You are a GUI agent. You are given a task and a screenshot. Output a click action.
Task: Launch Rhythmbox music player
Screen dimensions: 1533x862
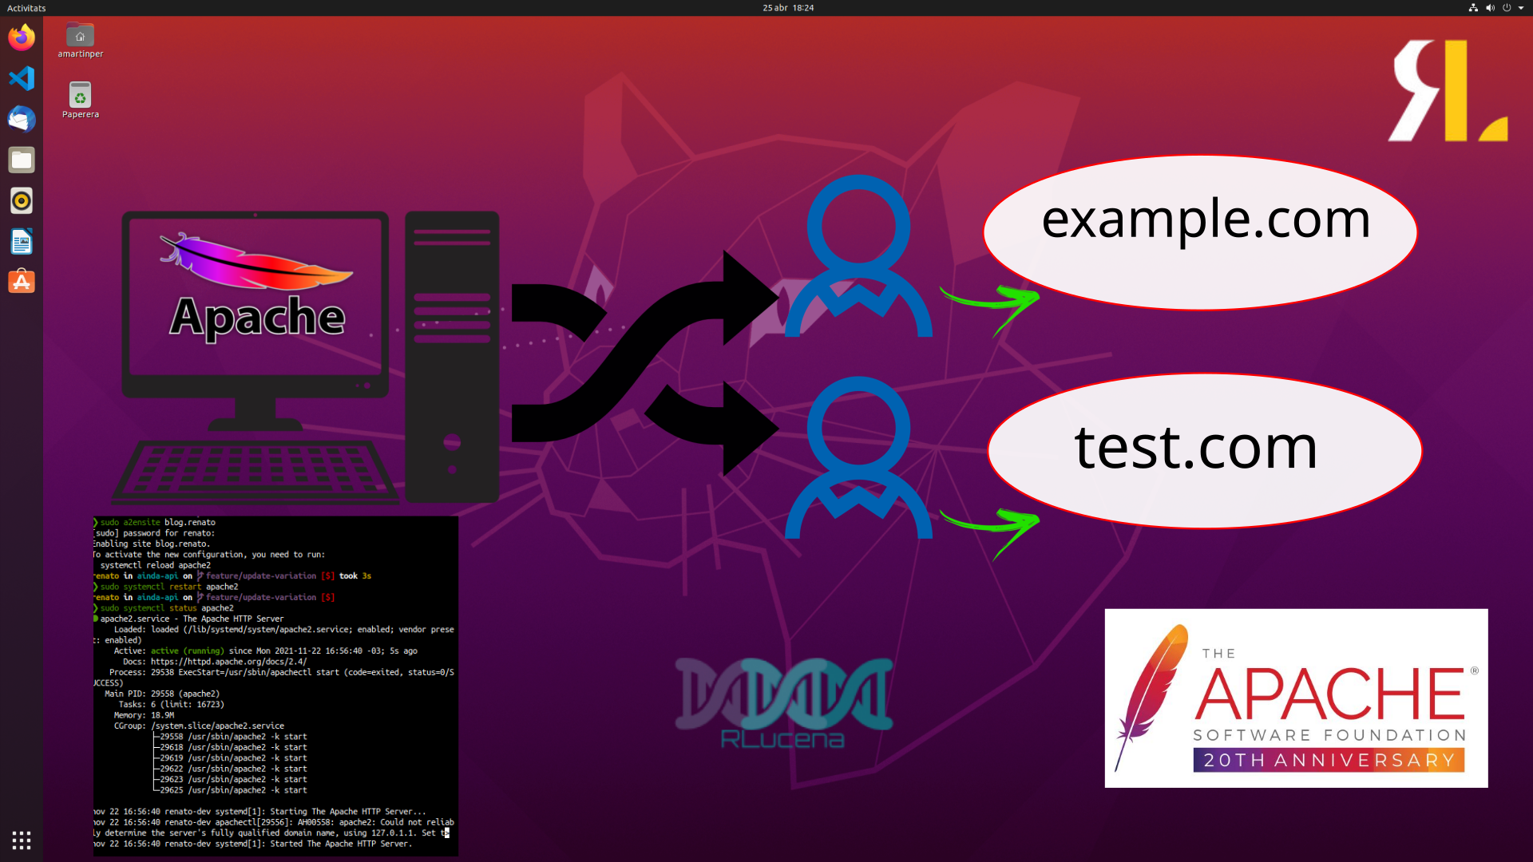pos(22,200)
